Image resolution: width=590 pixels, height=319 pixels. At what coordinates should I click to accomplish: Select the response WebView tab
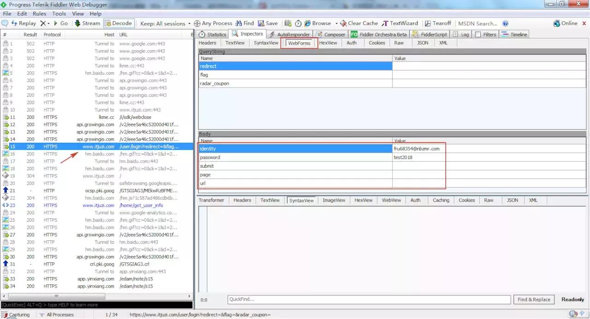(x=391, y=200)
